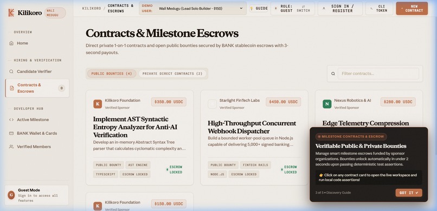Click the $150.00 USDC amount badge

coord(169,204)
